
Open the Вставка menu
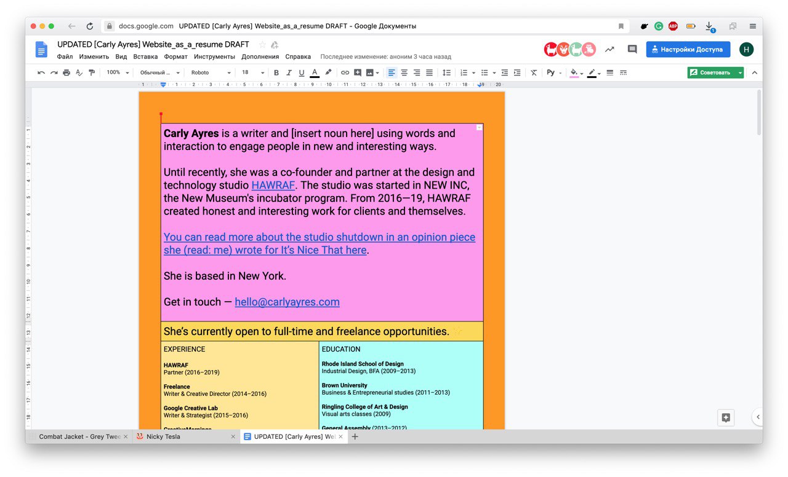pos(145,57)
